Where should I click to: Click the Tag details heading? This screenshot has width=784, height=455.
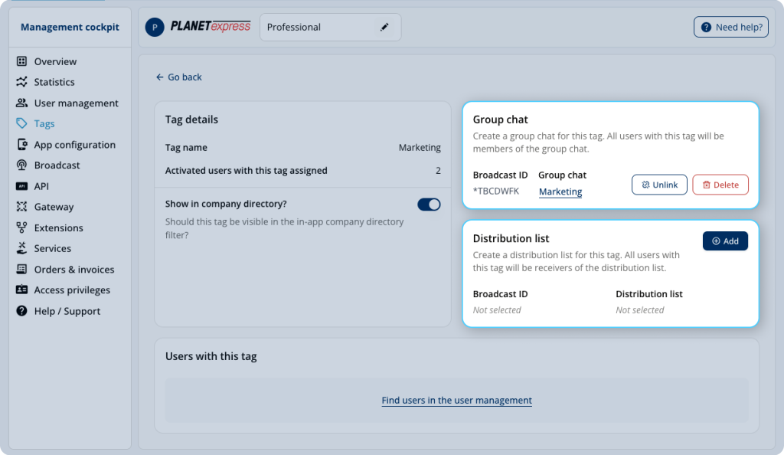[191, 119]
